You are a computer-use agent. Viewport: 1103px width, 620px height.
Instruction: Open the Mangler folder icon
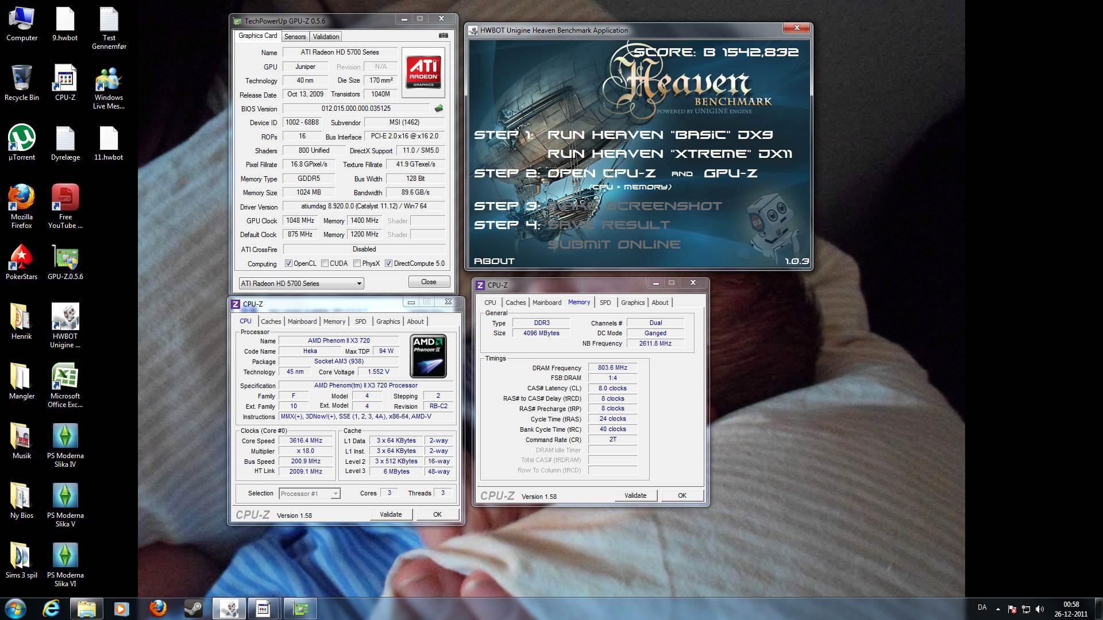tap(22, 382)
